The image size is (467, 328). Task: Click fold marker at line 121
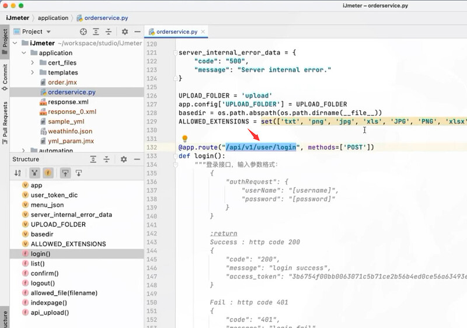[x=176, y=53]
